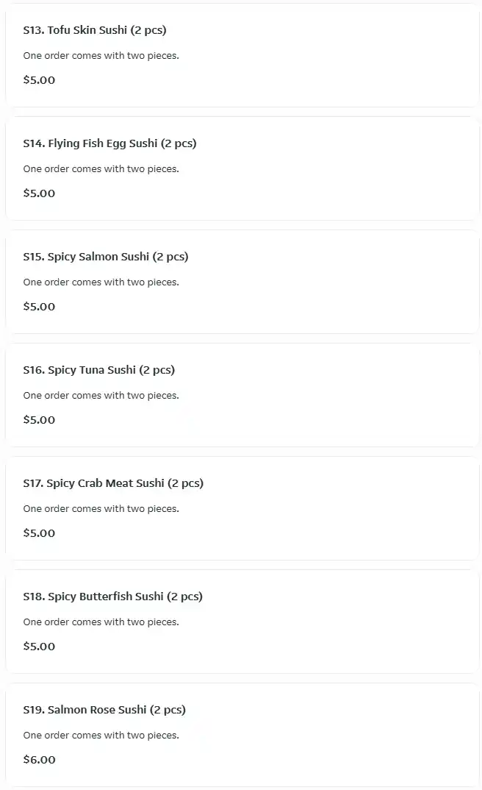Click the $5.00 price of Spicy Crab Meat Sushi
The image size is (482, 790).
pos(39,533)
